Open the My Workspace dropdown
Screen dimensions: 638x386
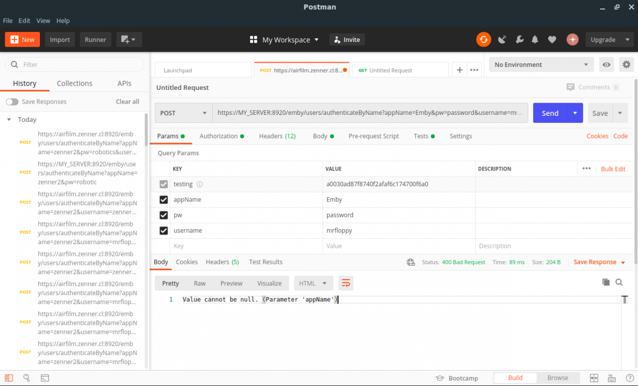284,40
